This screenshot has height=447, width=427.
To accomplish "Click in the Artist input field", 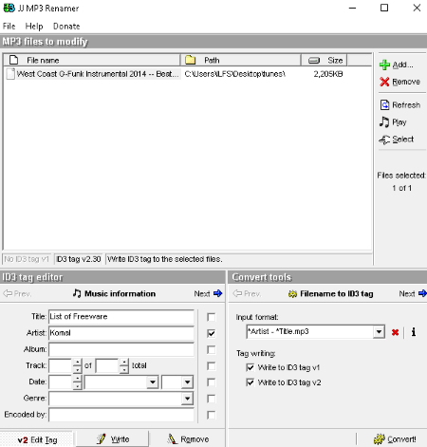I will 121,333.
